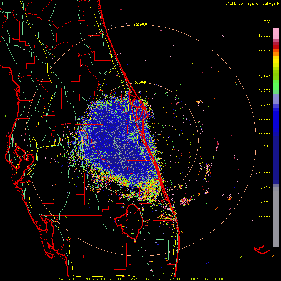
Task: Click the black KMLB radar site dot
Action: 141,141
